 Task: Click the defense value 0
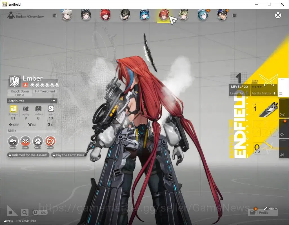coord(50,125)
